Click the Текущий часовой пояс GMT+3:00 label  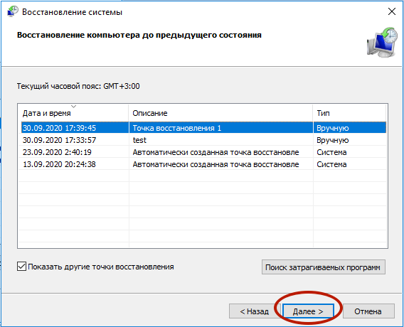pos(78,86)
